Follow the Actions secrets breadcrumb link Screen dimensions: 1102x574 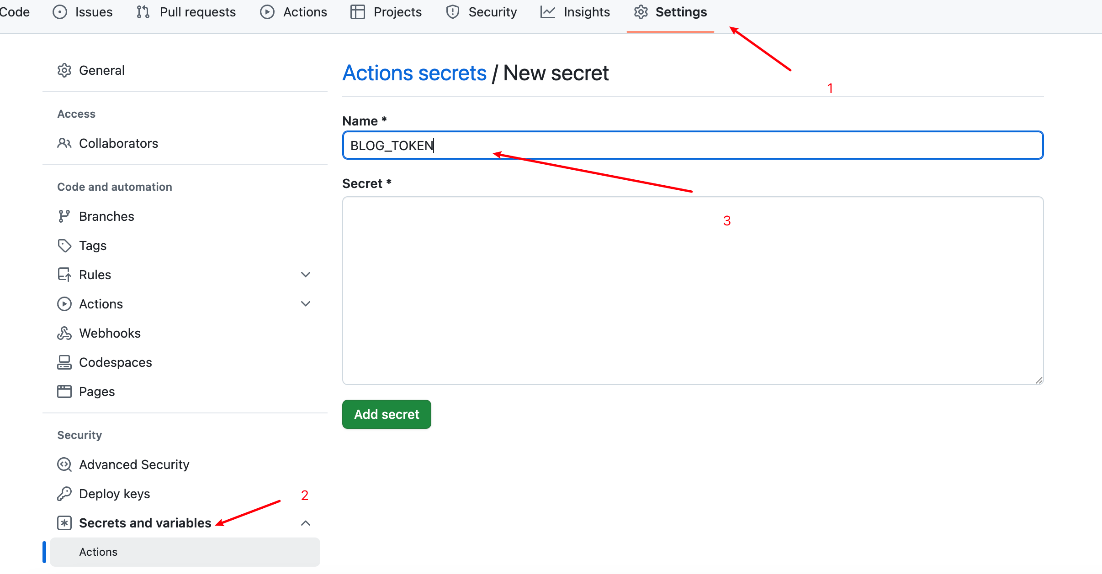click(x=414, y=73)
